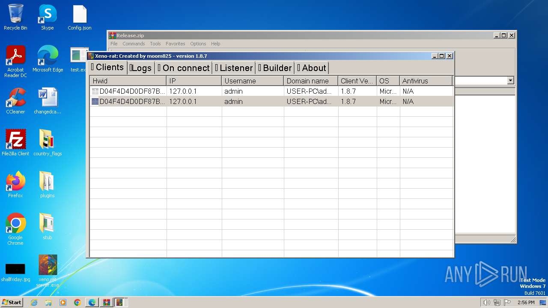Click the second row's 1.8.7 version cell
This screenshot has width=548, height=308.
click(x=357, y=101)
